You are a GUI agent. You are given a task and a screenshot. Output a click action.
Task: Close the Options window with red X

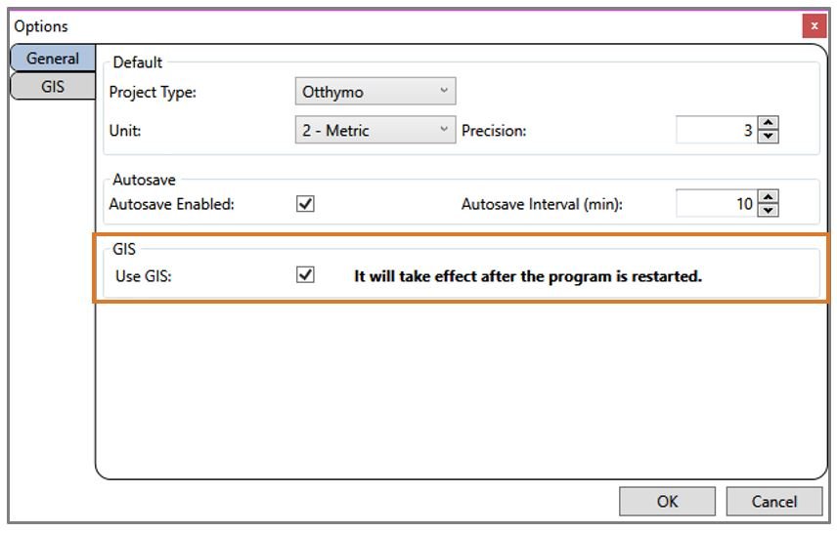(x=814, y=25)
